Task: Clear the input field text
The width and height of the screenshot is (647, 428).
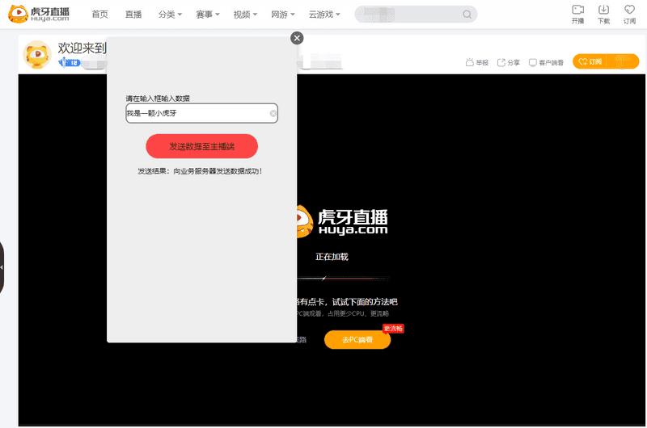Action: point(273,113)
